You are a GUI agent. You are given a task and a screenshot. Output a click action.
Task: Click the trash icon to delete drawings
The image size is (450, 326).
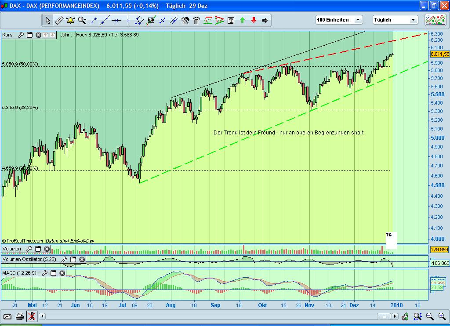click(196, 20)
